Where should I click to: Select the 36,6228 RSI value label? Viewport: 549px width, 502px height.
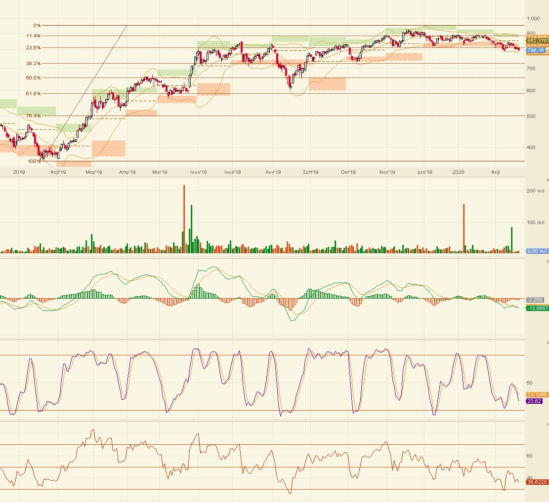(537, 482)
